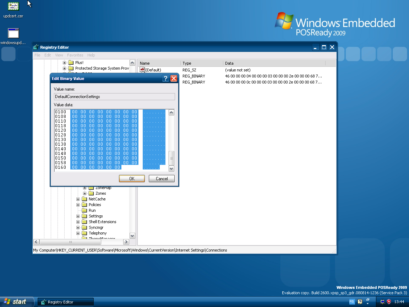Click the red security shield tray icon

tap(389, 302)
